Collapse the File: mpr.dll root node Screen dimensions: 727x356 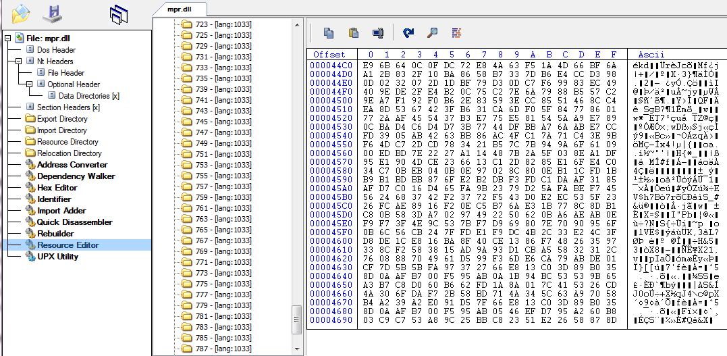click(8, 39)
